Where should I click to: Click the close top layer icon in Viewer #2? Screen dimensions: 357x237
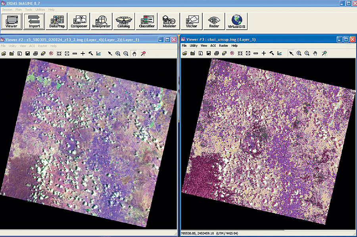12,54
